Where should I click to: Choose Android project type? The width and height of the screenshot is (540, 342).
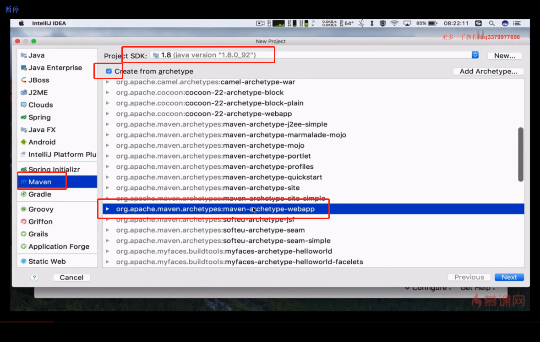[x=38, y=142]
